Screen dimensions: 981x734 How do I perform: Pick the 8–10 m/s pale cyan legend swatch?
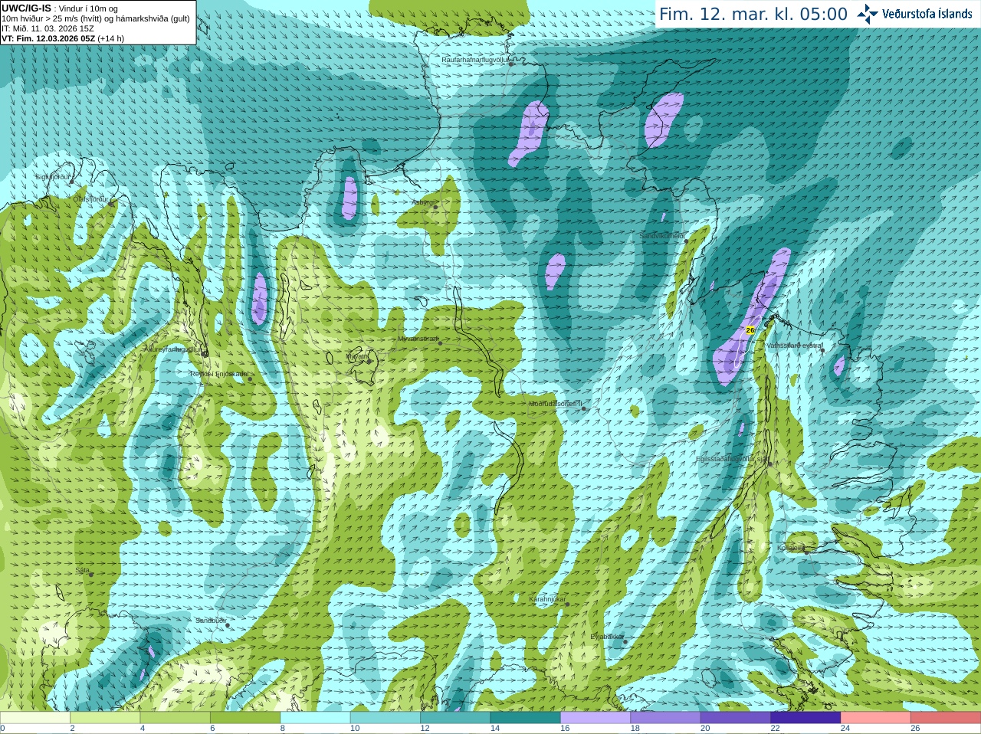coord(315,718)
